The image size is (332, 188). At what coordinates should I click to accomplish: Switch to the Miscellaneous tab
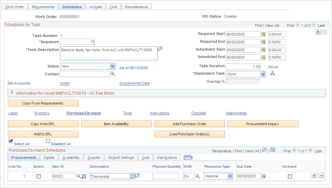(x=136, y=7)
